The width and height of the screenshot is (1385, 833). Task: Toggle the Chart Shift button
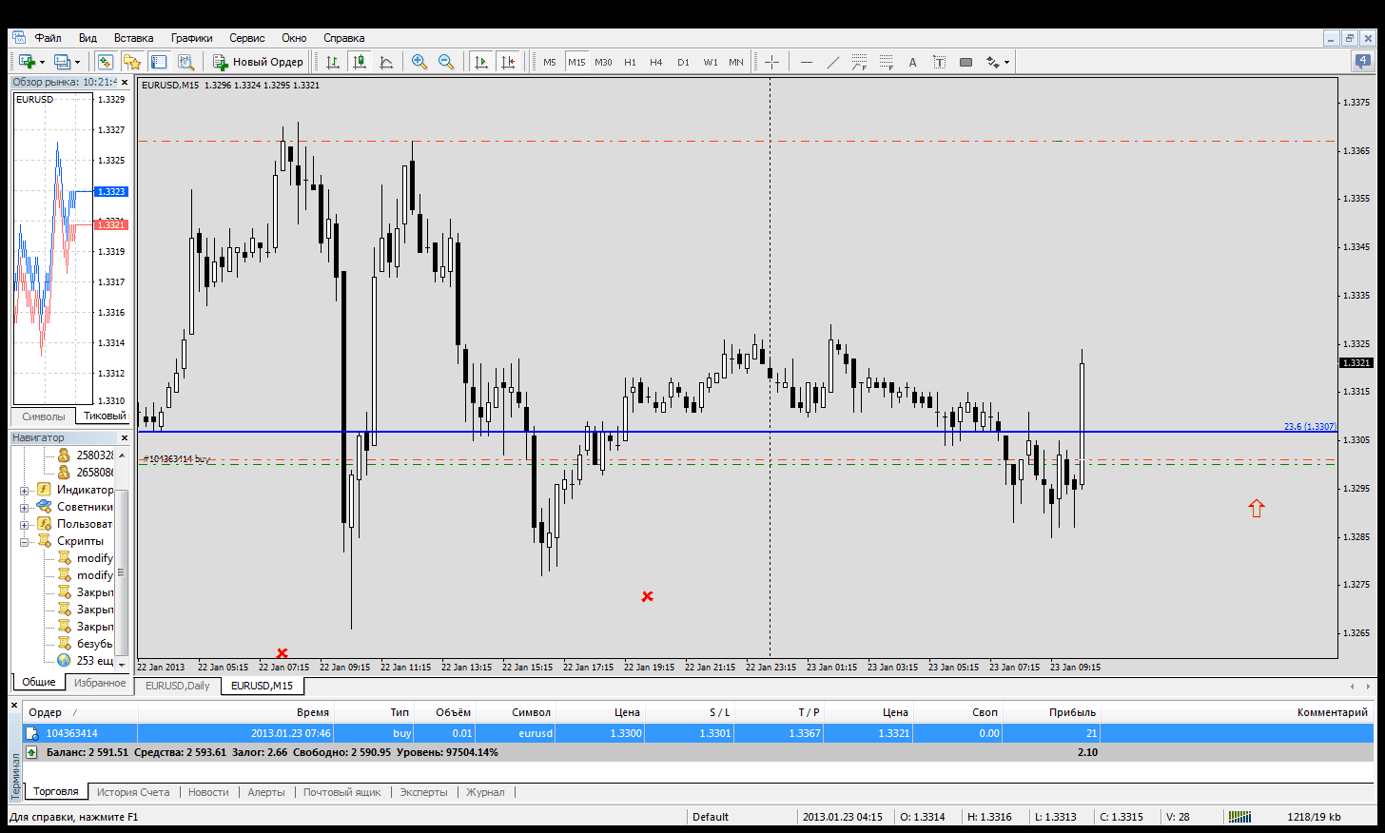pos(508,62)
